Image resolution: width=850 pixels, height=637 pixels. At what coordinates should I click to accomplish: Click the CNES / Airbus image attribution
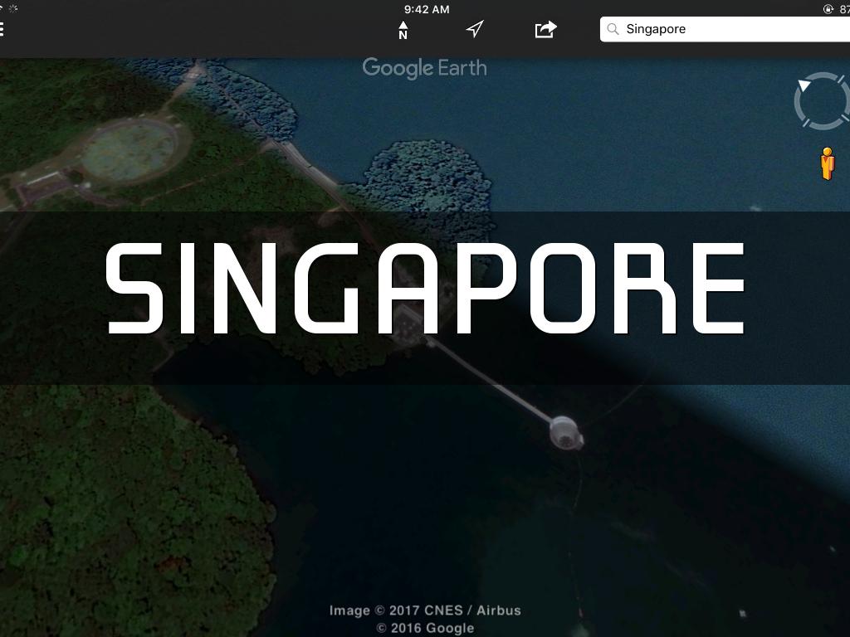[x=424, y=610]
